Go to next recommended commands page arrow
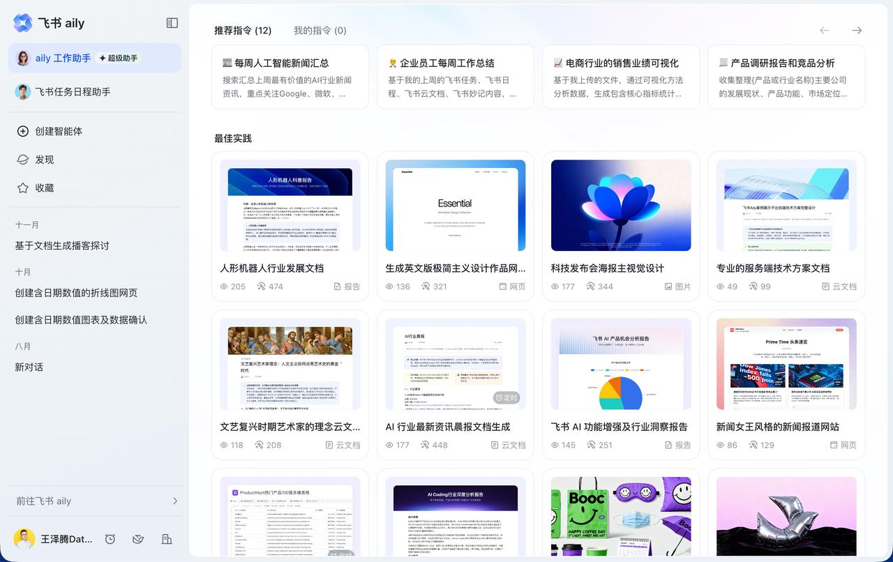The height and width of the screenshot is (562, 893). (857, 31)
